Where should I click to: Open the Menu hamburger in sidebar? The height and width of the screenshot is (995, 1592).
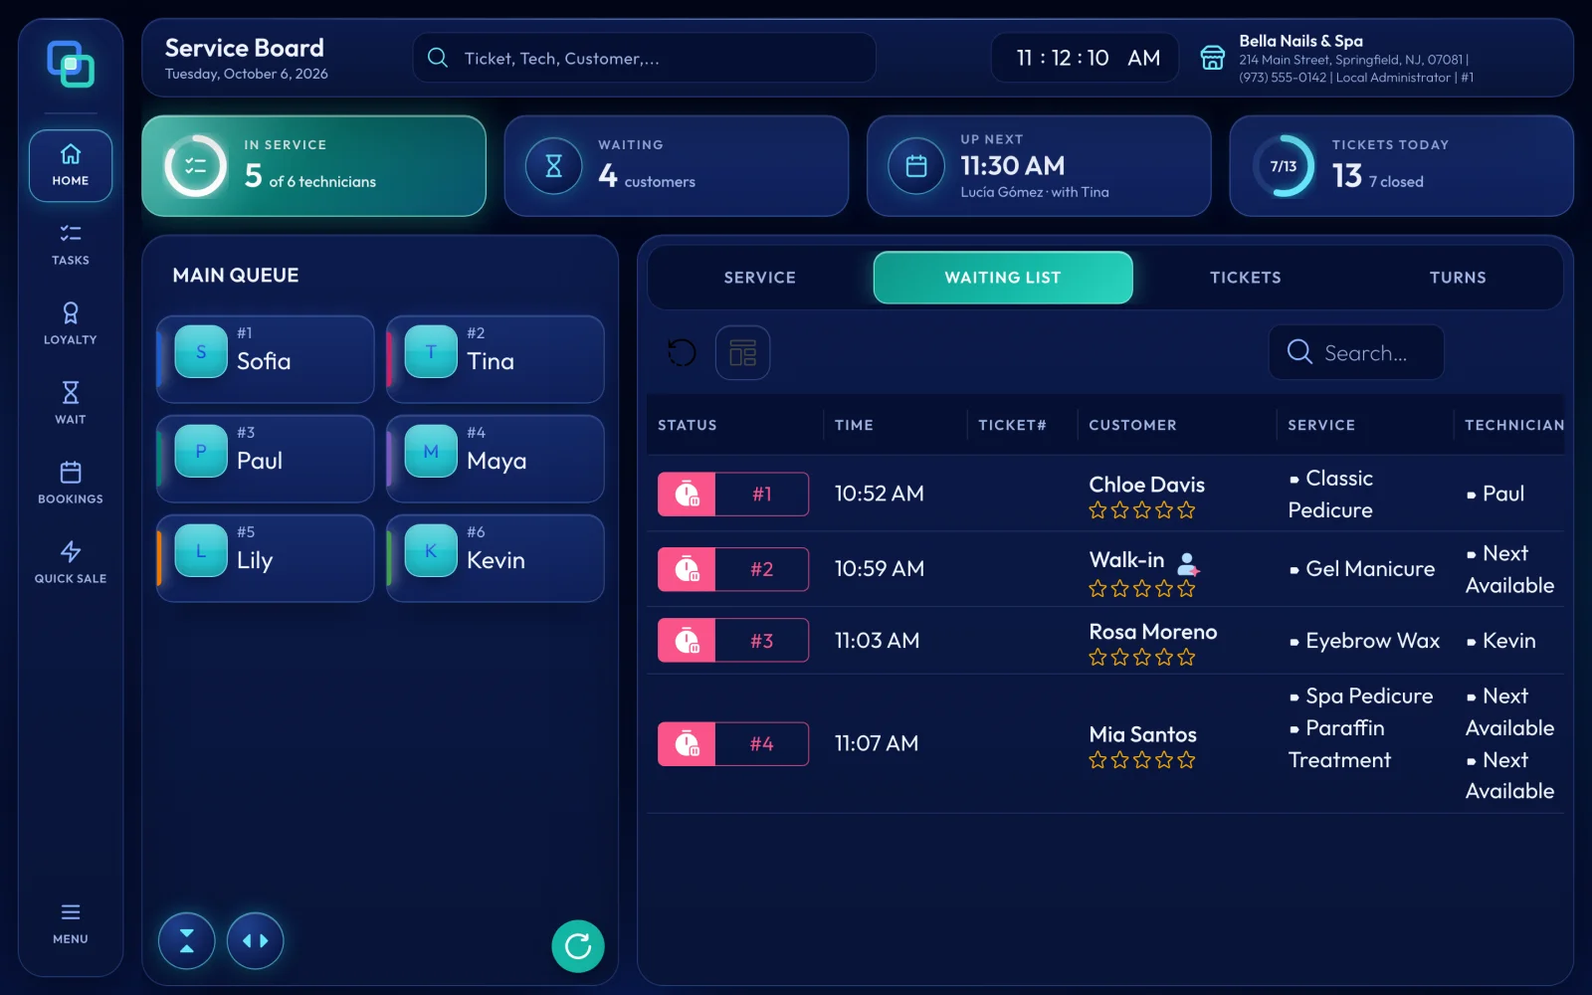[x=70, y=923]
